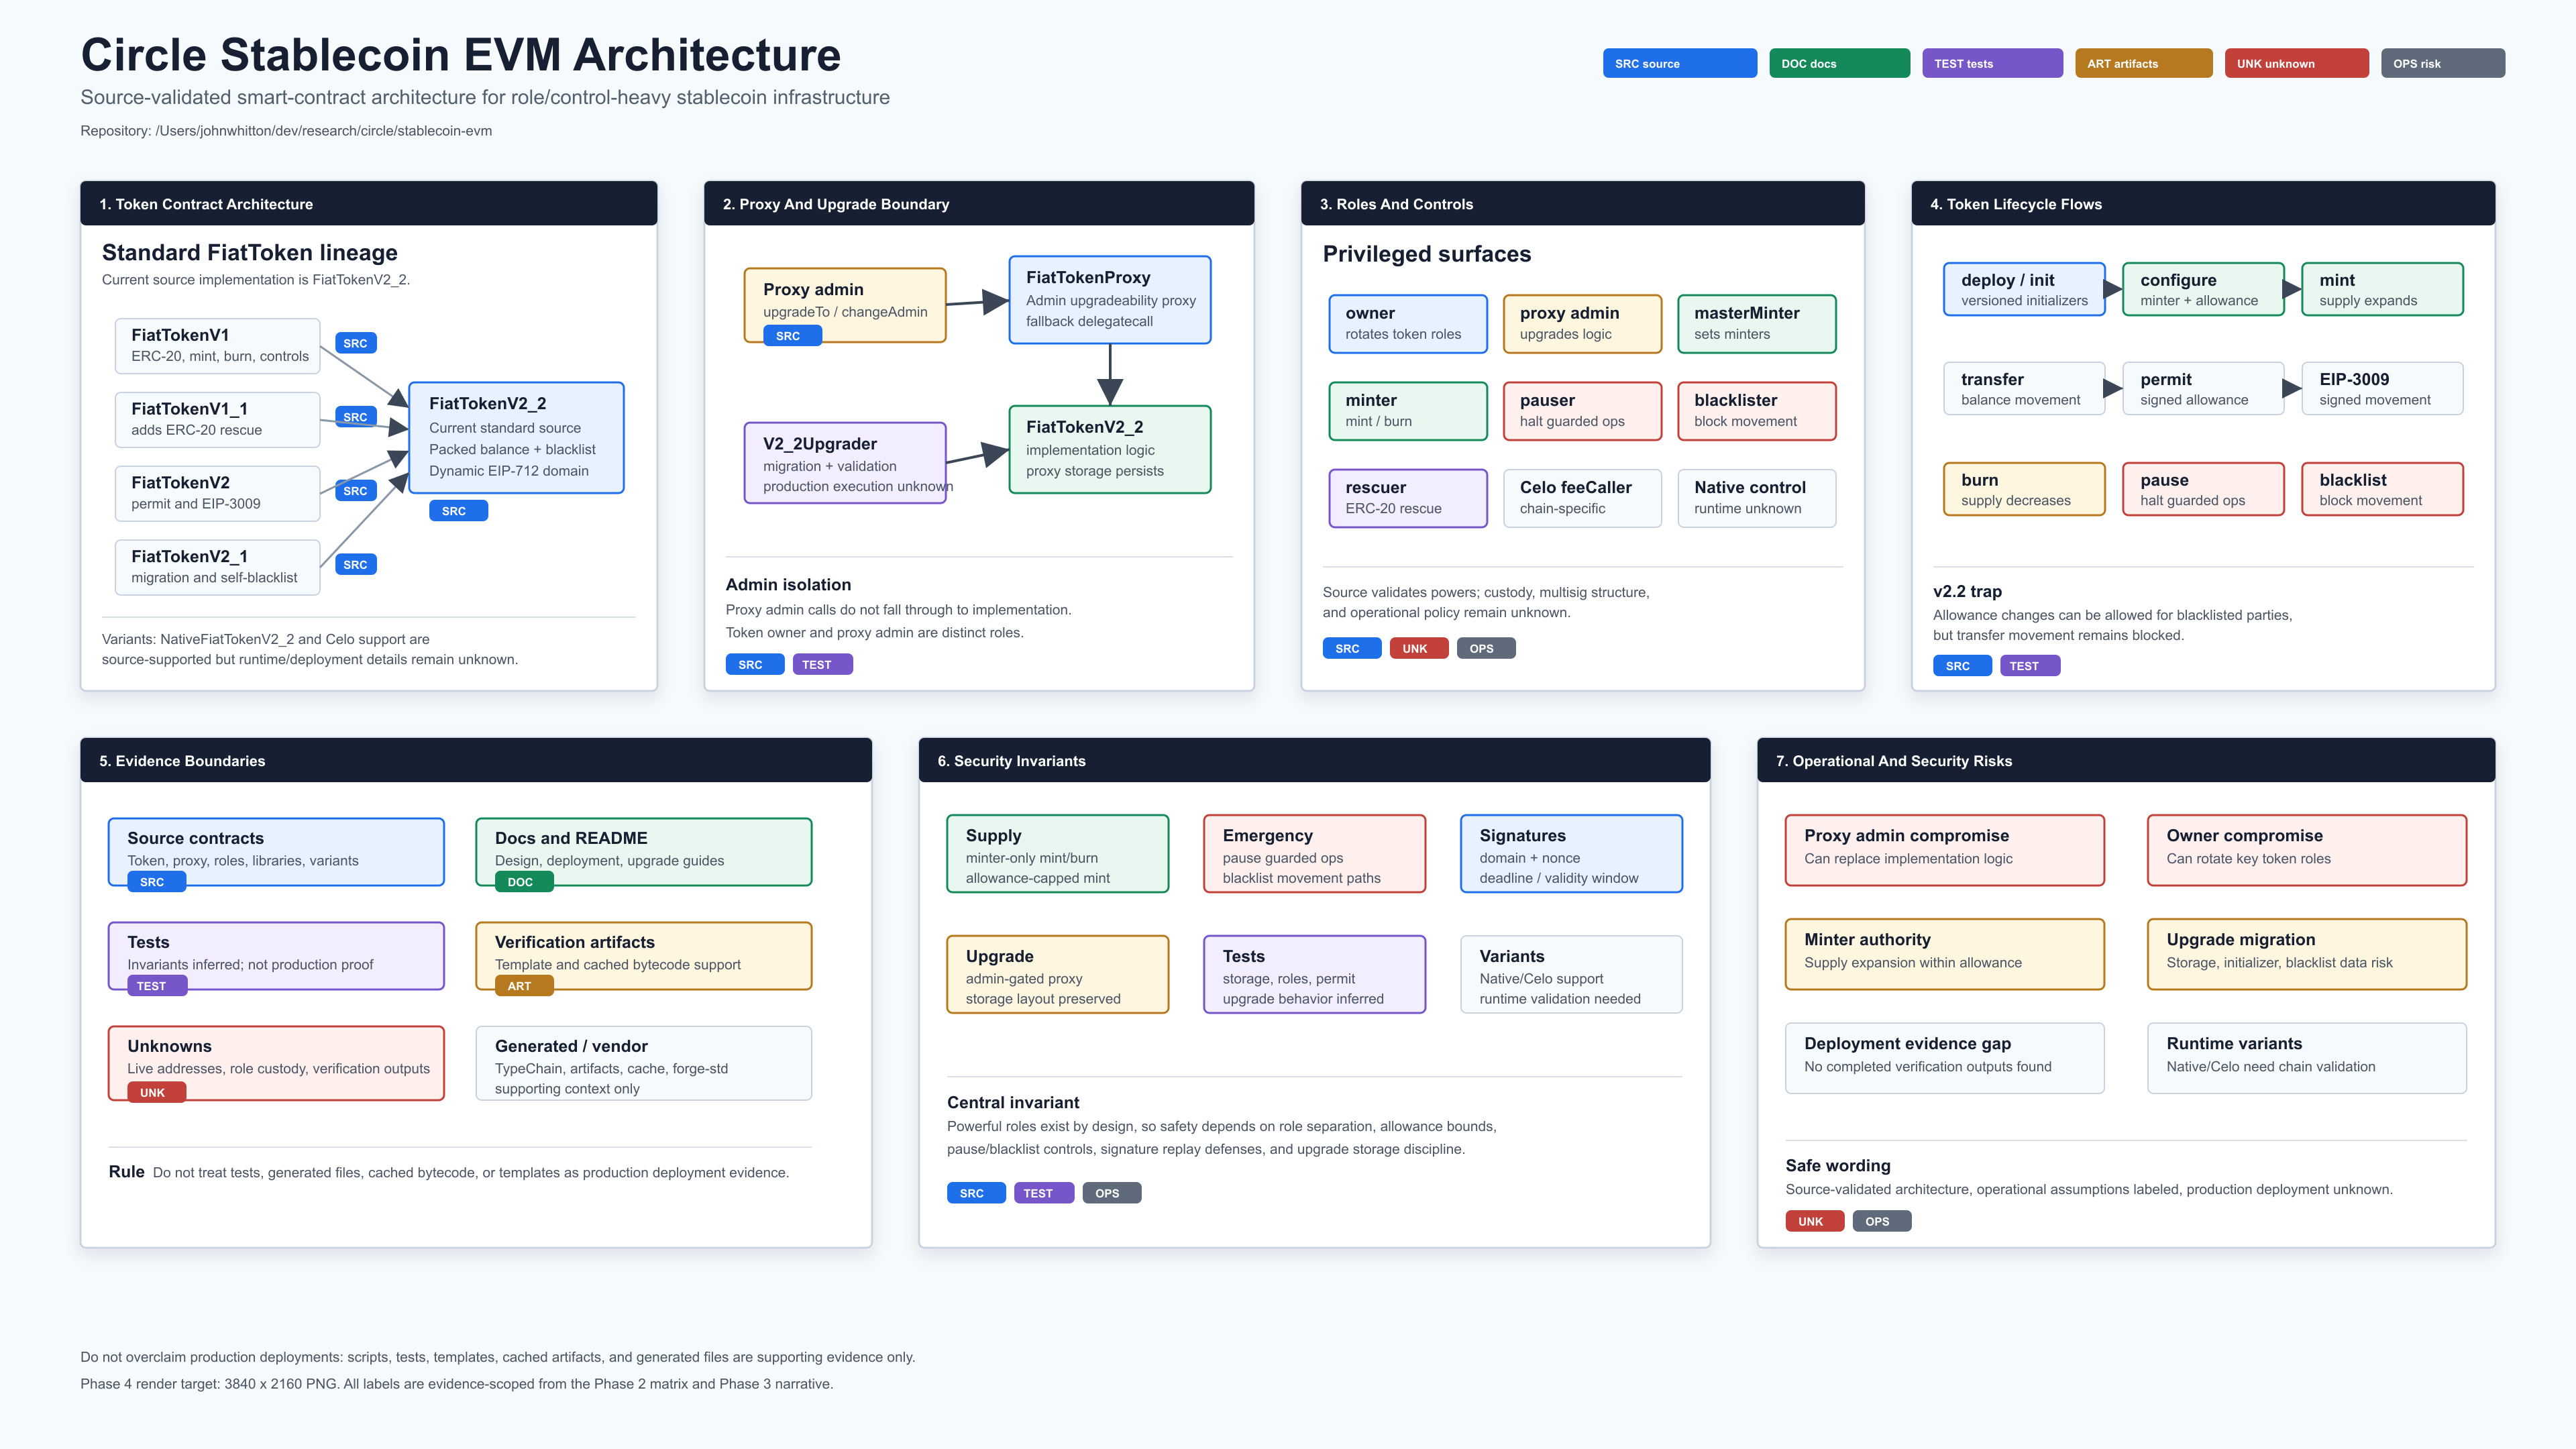Click the permit 'signed allowance' box

pyautogui.click(x=2203, y=389)
